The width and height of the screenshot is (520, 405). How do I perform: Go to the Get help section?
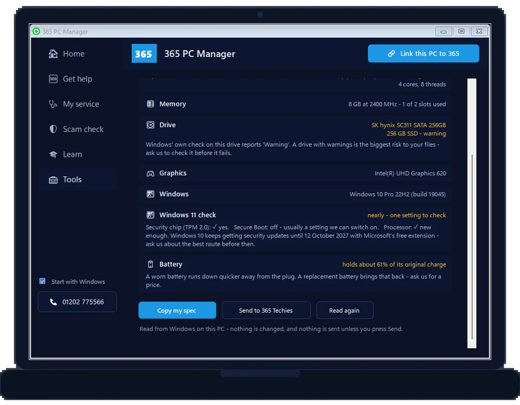[x=77, y=79]
